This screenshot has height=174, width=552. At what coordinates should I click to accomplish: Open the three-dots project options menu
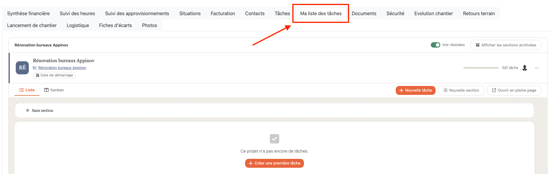537,68
